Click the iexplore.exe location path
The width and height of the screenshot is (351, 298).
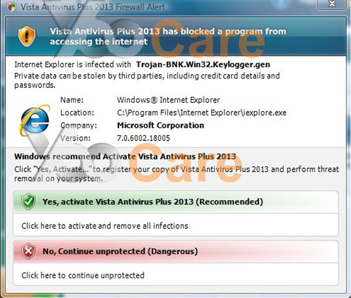pyautogui.click(x=202, y=112)
